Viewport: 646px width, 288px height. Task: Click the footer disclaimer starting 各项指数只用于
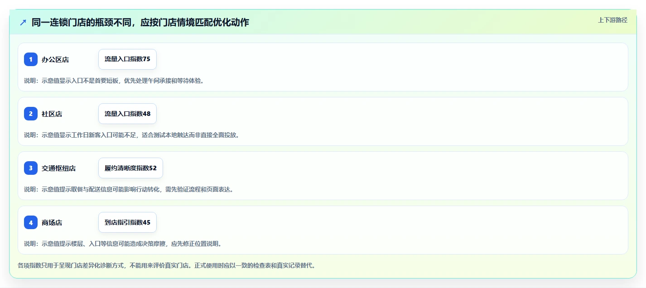[x=166, y=265]
